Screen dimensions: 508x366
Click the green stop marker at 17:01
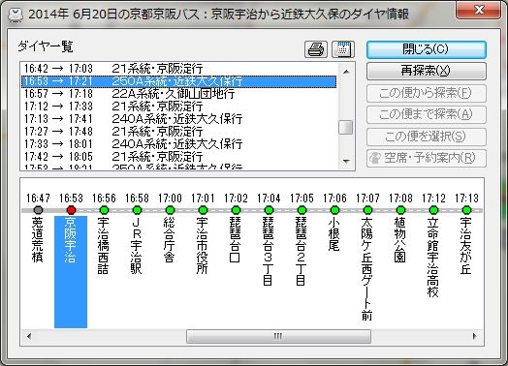203,210
